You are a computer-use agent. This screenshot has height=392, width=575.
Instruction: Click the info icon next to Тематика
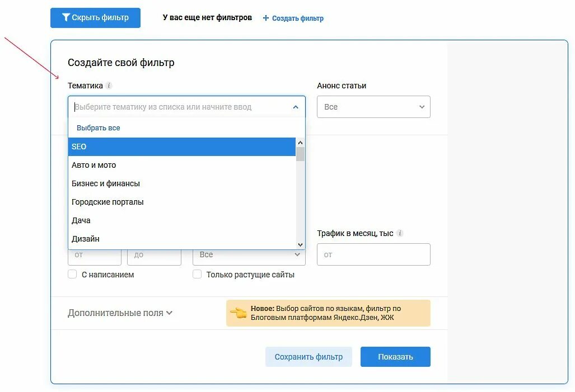point(109,86)
